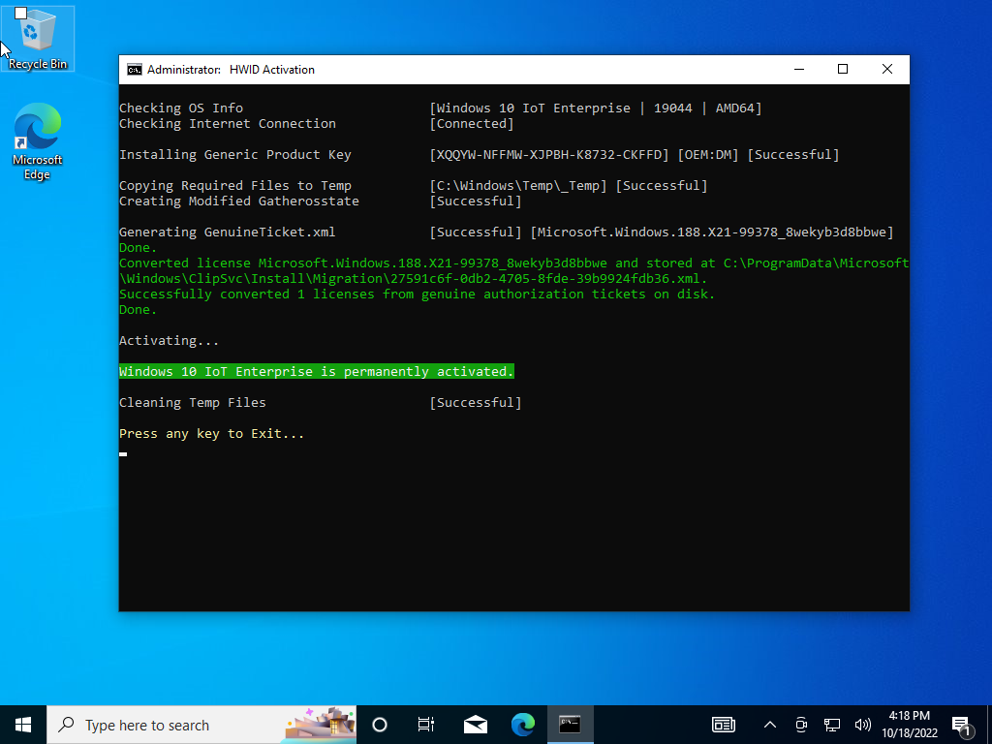
Task: Click the '[Connected]' internet status text
Action: coord(472,123)
